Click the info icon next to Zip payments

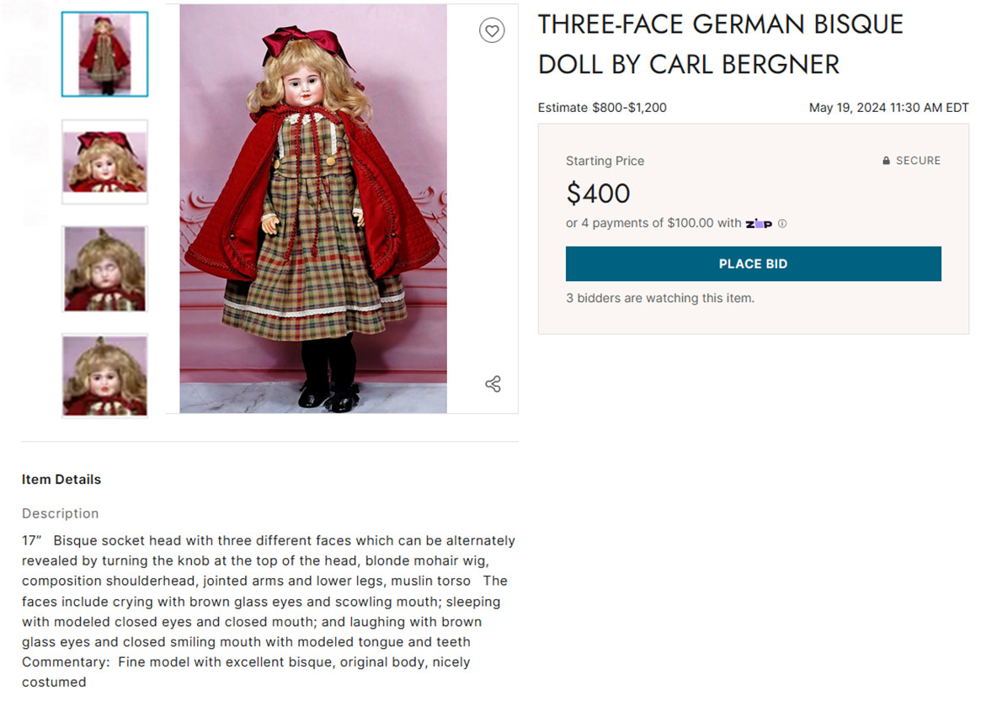click(782, 223)
